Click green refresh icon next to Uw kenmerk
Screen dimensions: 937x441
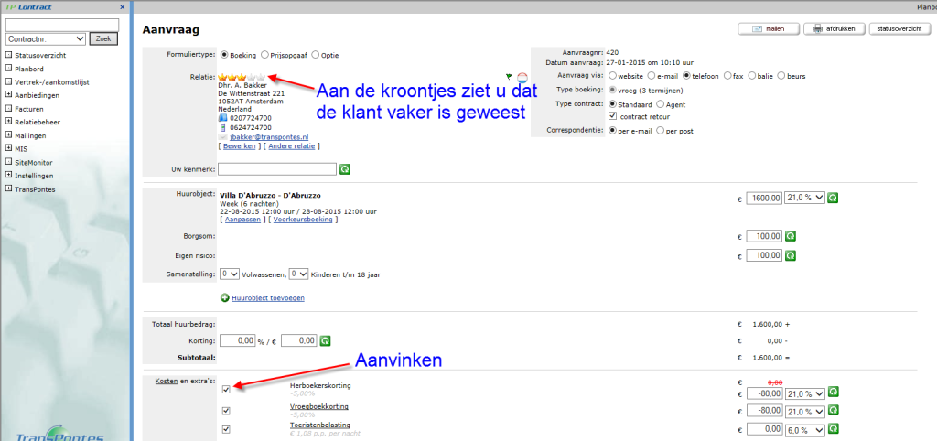[345, 169]
